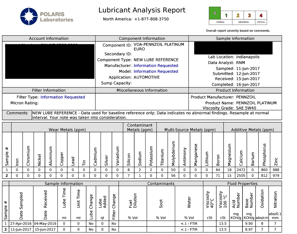The width and height of the screenshot is (297, 234).
Task: Click base number value 9.90
Action: (x=249, y=224)
